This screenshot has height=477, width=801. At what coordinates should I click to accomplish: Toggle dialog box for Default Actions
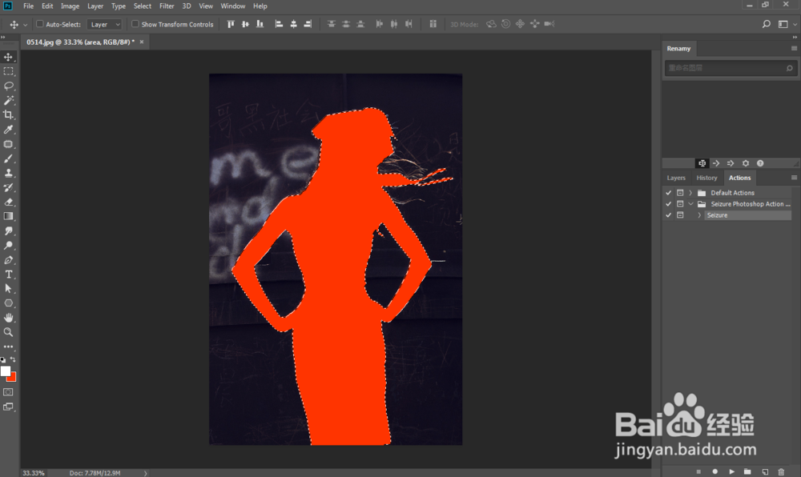point(680,193)
